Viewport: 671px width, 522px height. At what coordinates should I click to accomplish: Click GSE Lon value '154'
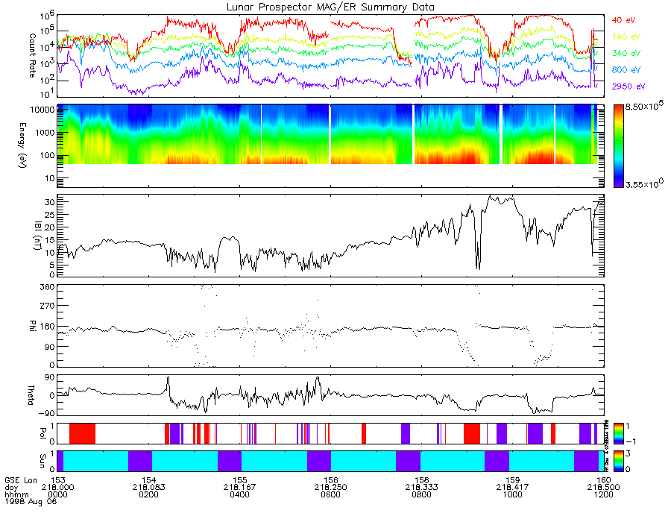point(148,480)
